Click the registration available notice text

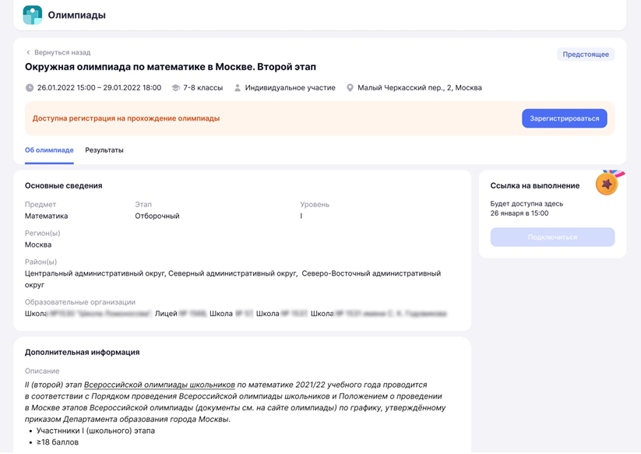pos(125,118)
